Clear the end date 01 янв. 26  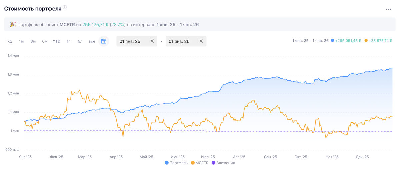pyautogui.click(x=201, y=41)
